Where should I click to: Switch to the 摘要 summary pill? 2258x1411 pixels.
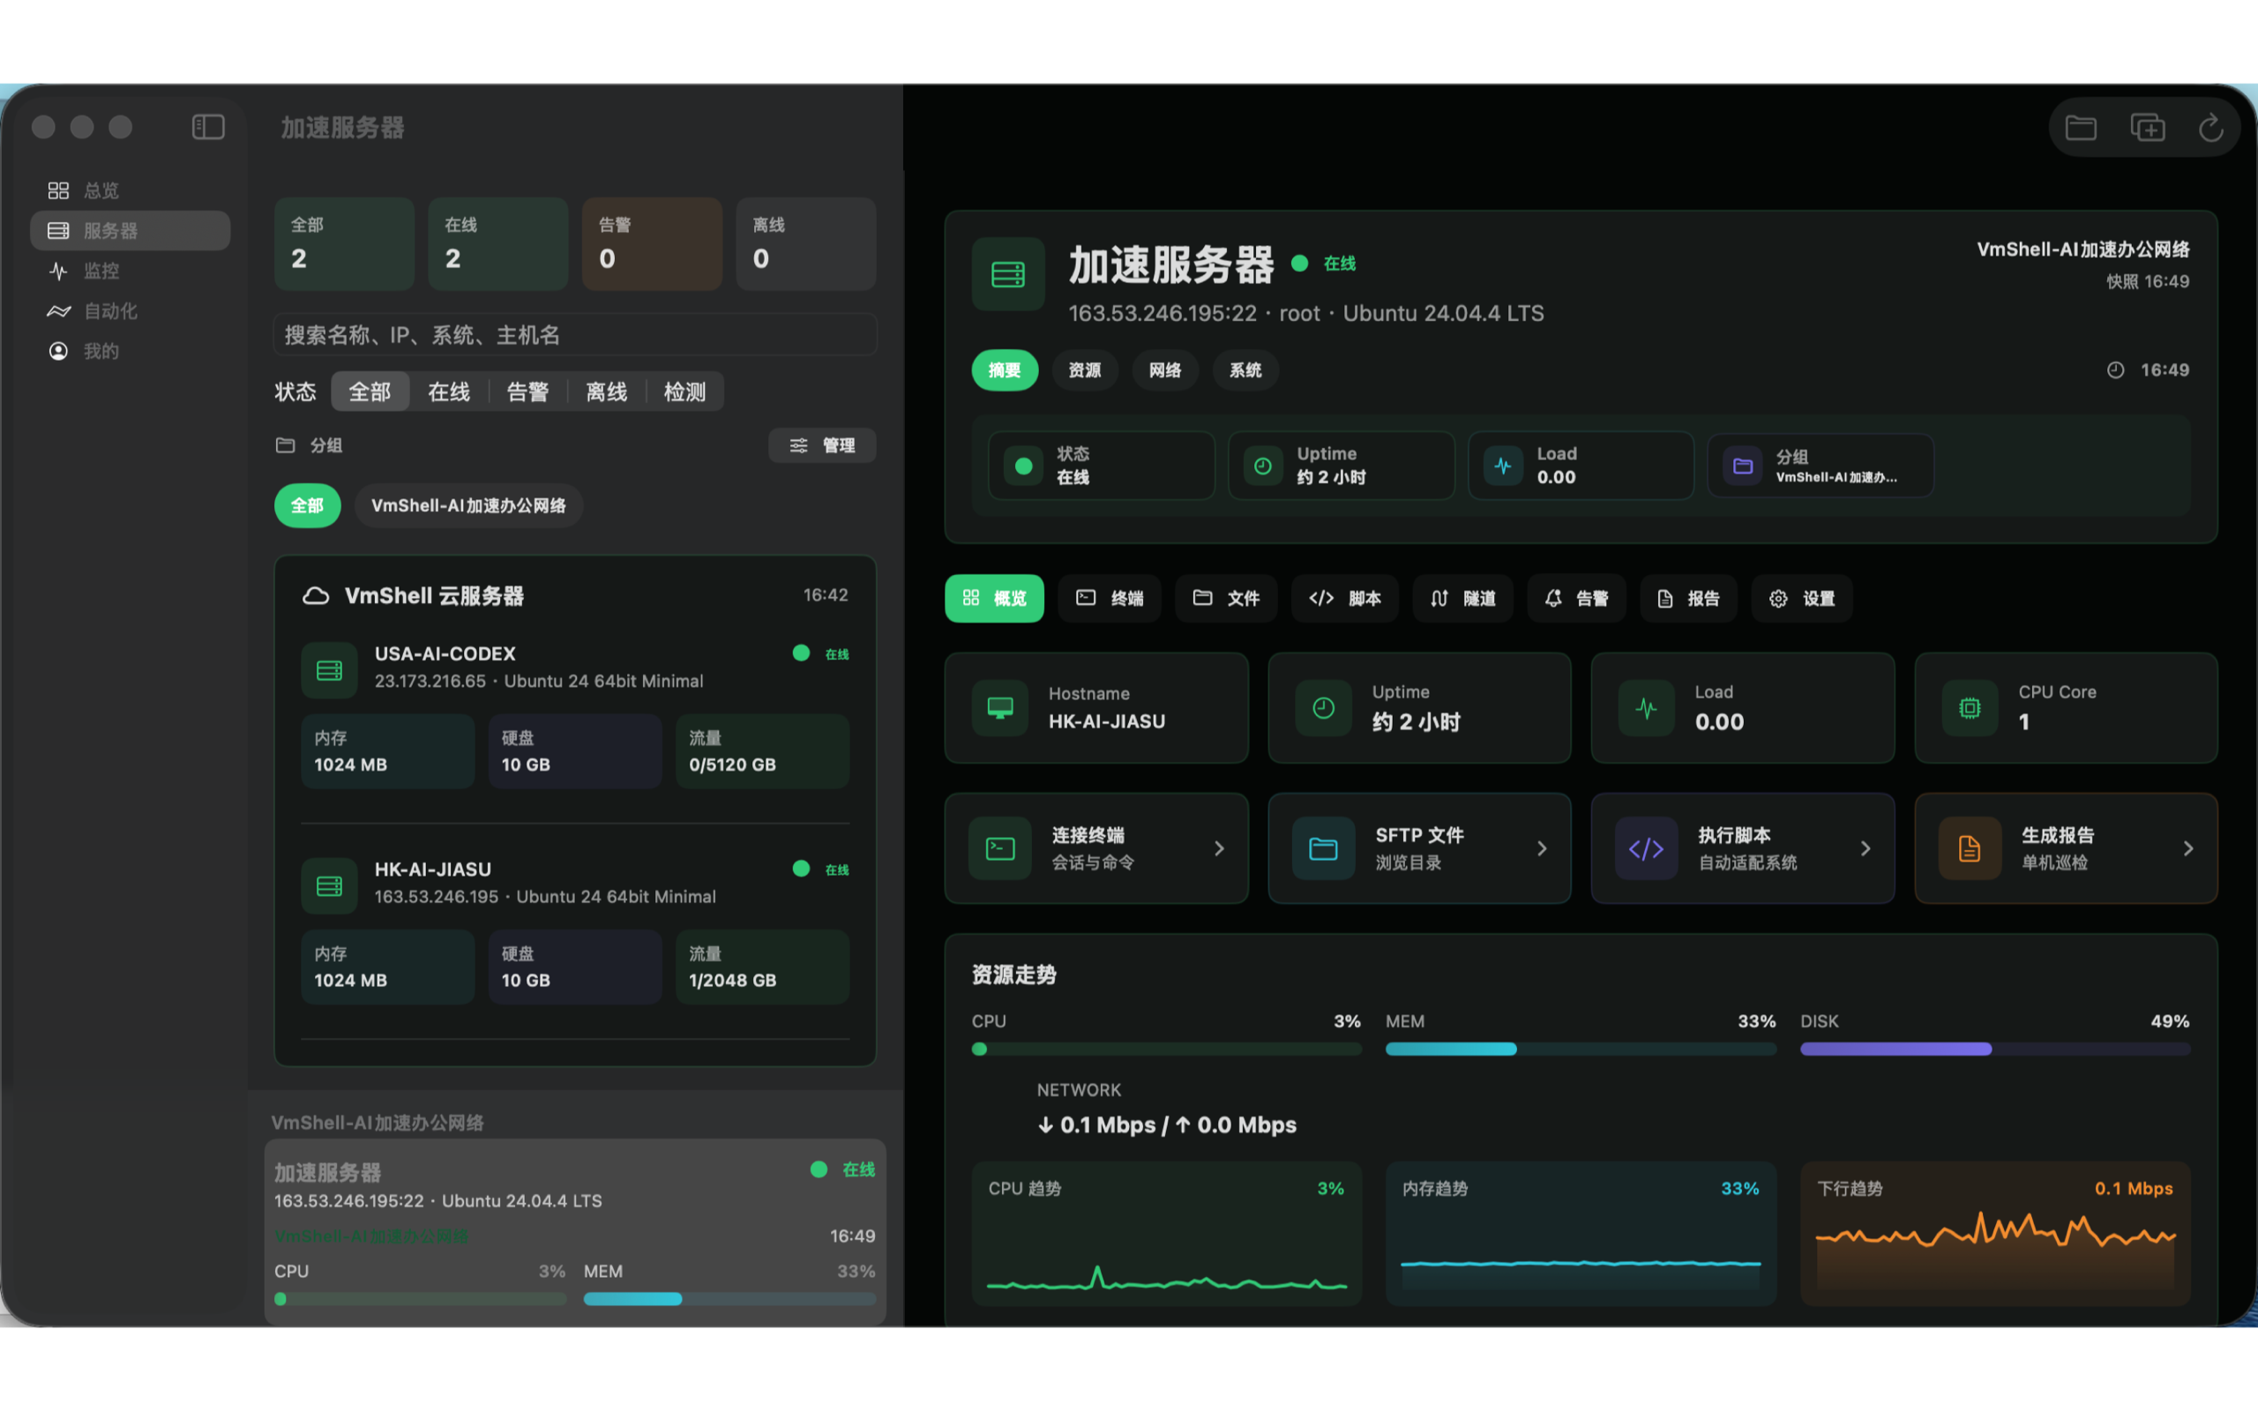tap(1005, 370)
